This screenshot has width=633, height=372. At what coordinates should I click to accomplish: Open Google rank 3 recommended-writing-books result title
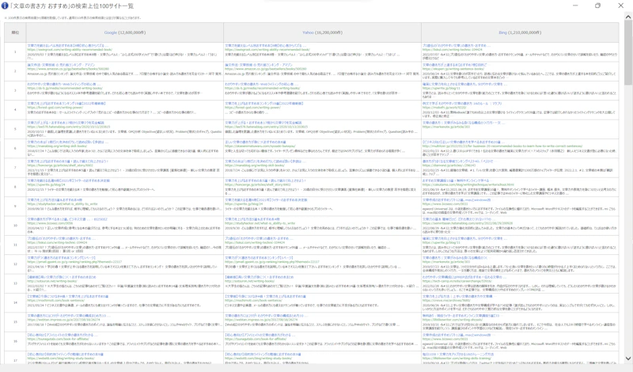tap(64, 84)
